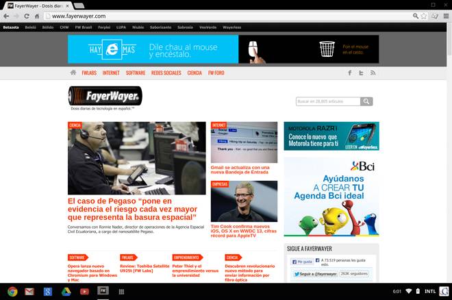Viewport: 452px width, 300px height.
Task: Open the SOFTWARE section
Action: [136, 73]
